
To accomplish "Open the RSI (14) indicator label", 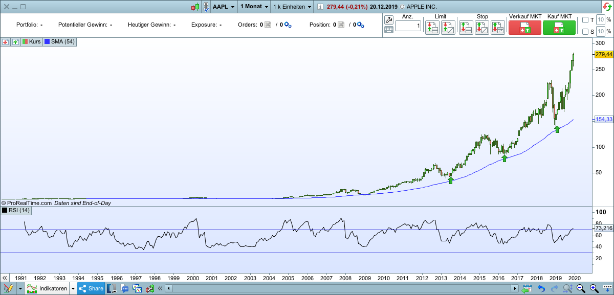I will 17,210.
